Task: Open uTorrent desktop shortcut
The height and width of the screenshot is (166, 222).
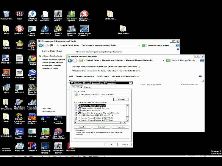Action: click(19, 89)
